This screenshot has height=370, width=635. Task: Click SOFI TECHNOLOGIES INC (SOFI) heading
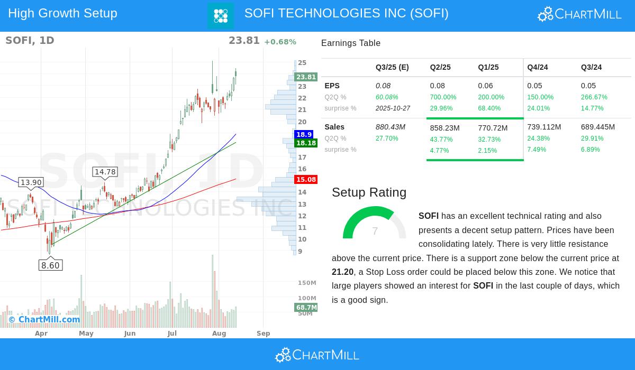(x=347, y=13)
